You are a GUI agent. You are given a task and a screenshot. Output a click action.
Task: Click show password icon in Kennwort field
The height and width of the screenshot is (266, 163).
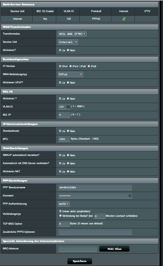pyautogui.click(x=130, y=196)
